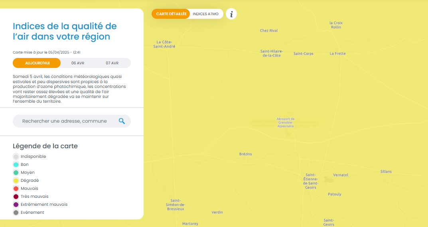Click the magnifying glass search icon
Viewport: 428px width, 227px height.
(x=122, y=121)
